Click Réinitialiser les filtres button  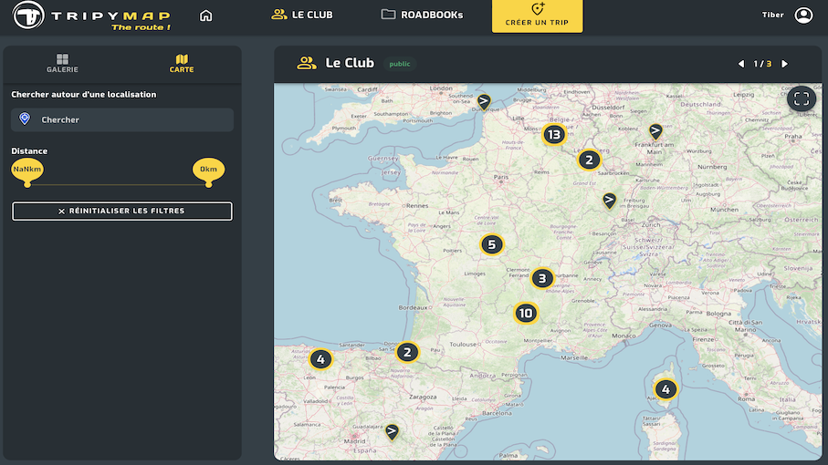pyautogui.click(x=122, y=211)
